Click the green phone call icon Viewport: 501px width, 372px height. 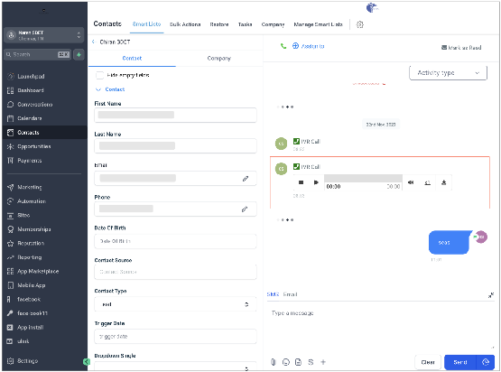coord(283,46)
